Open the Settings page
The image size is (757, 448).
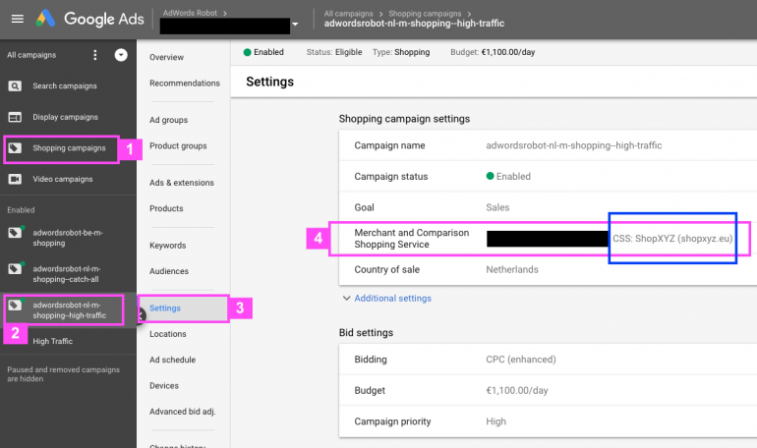pyautogui.click(x=165, y=308)
